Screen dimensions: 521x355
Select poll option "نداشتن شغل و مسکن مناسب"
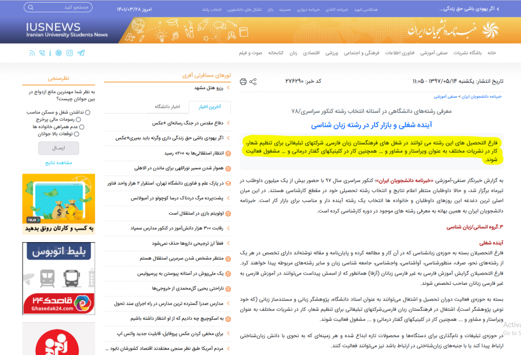[88, 112]
